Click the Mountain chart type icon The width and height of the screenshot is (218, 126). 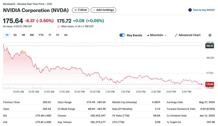pos(148,35)
